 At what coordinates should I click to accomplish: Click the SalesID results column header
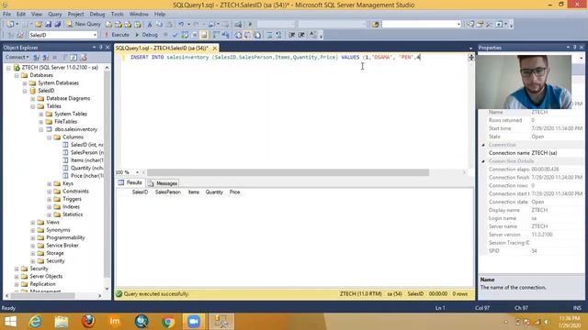coord(140,192)
